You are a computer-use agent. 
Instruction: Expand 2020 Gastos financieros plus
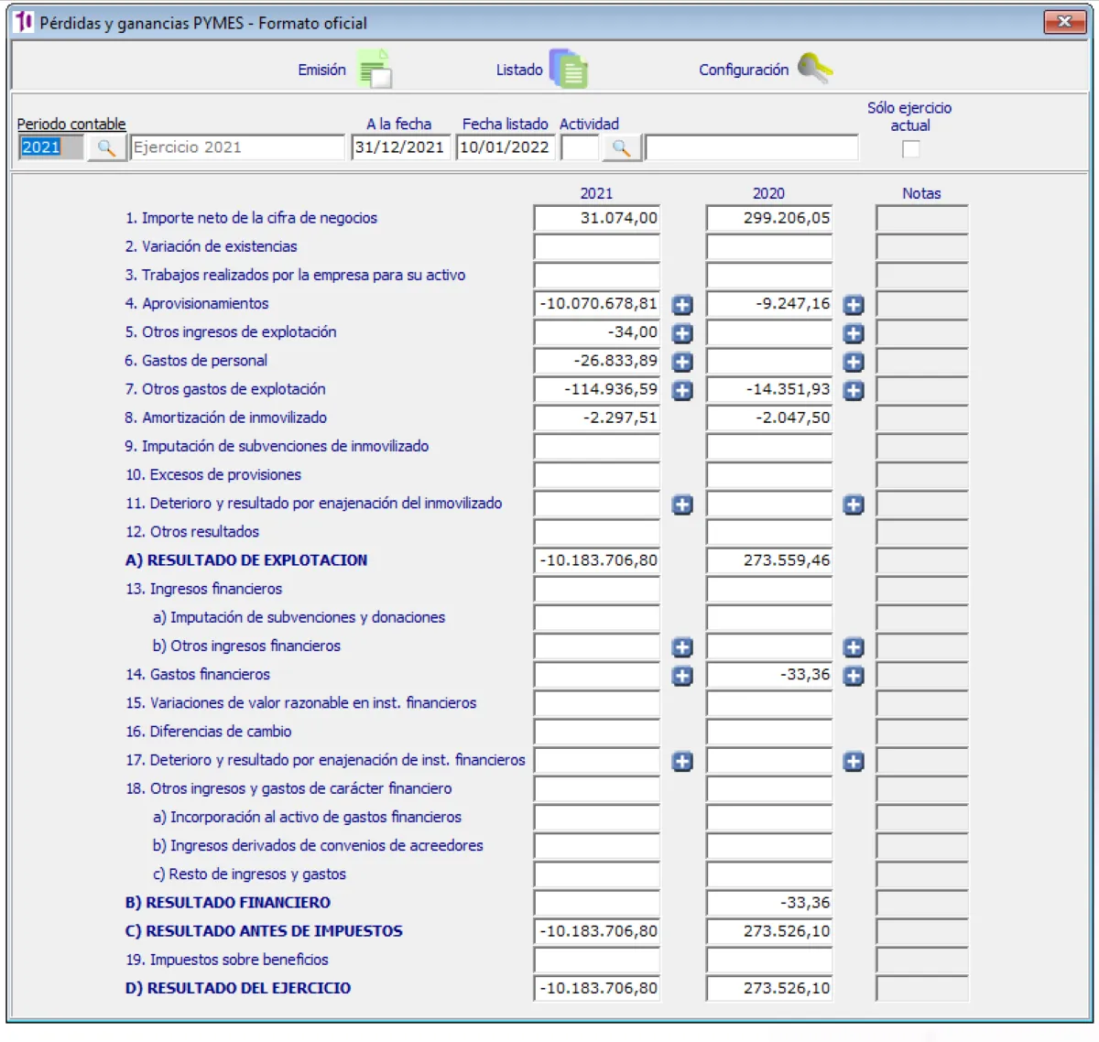[854, 676]
